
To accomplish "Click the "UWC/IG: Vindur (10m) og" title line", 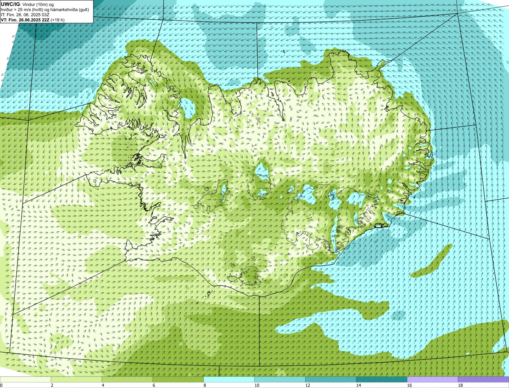I will point(27,4).
